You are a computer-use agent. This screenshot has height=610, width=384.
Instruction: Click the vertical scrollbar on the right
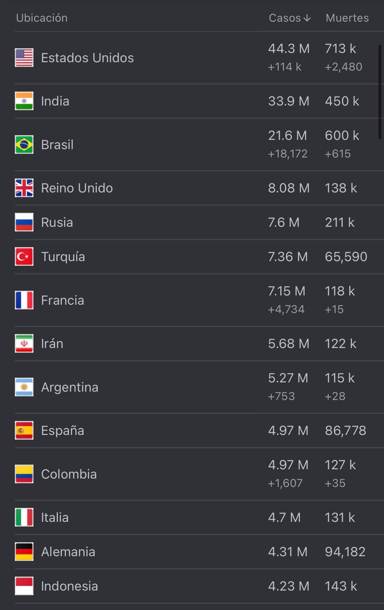pos(380,92)
